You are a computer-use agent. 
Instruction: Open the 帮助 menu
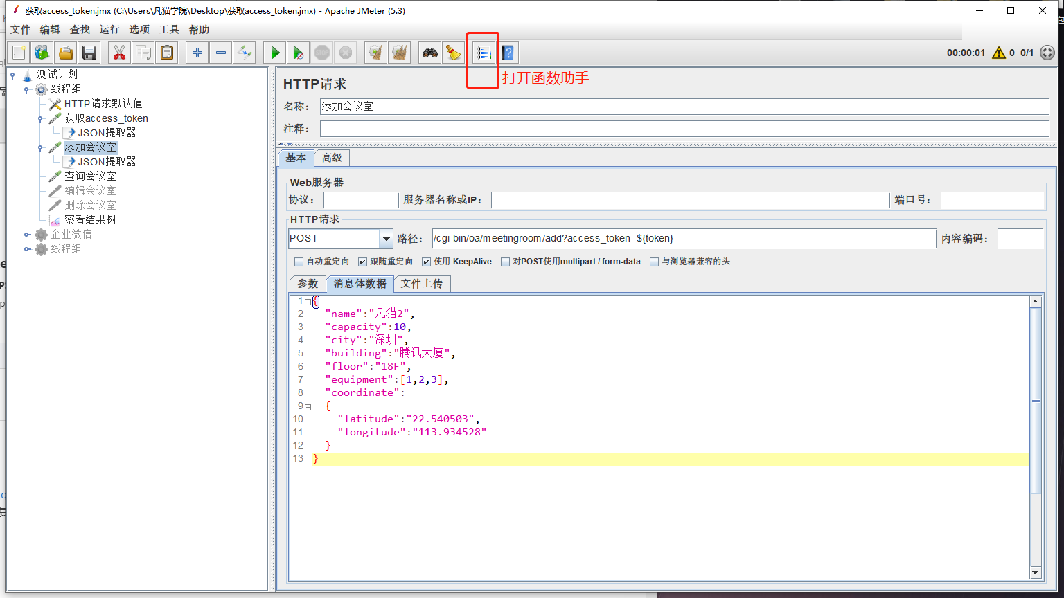pyautogui.click(x=199, y=30)
